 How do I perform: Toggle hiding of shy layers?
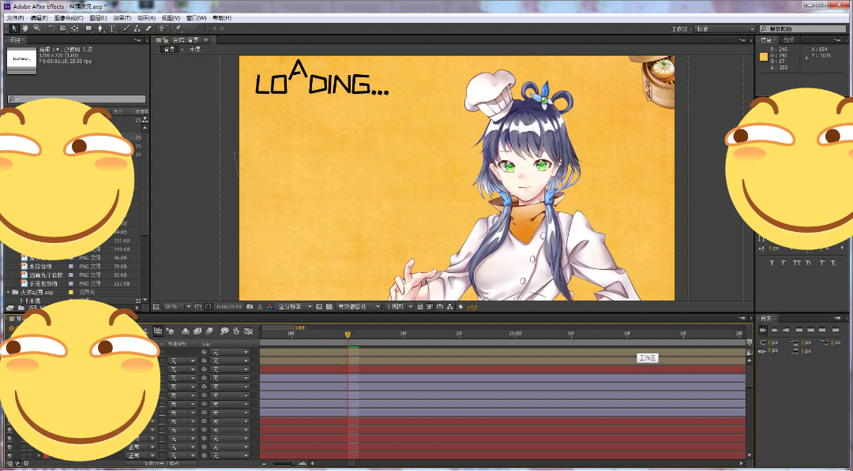(185, 331)
